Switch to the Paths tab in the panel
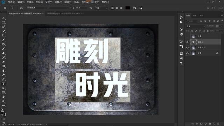Viewport: 224px width, 126px height. [x=202, y=15]
